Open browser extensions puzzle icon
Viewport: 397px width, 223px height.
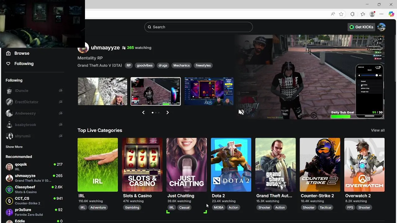[x=352, y=14]
